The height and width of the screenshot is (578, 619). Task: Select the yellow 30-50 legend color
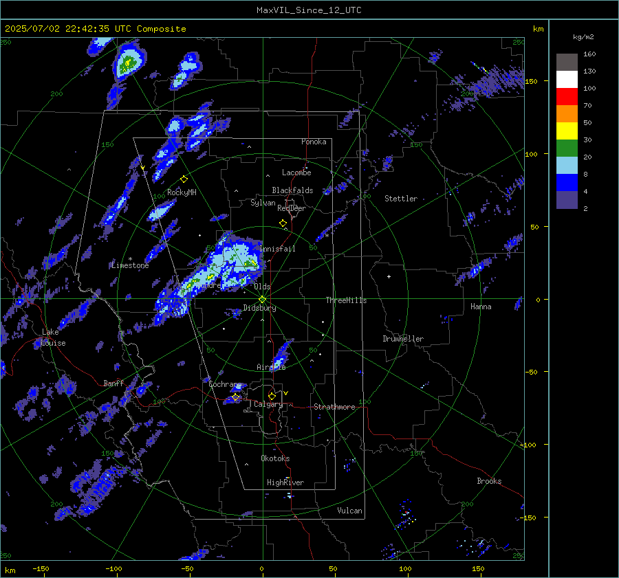(567, 131)
